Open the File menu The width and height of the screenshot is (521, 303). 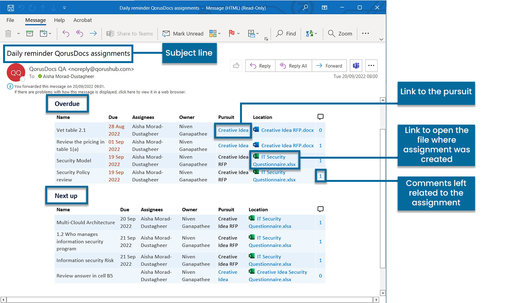10,20
